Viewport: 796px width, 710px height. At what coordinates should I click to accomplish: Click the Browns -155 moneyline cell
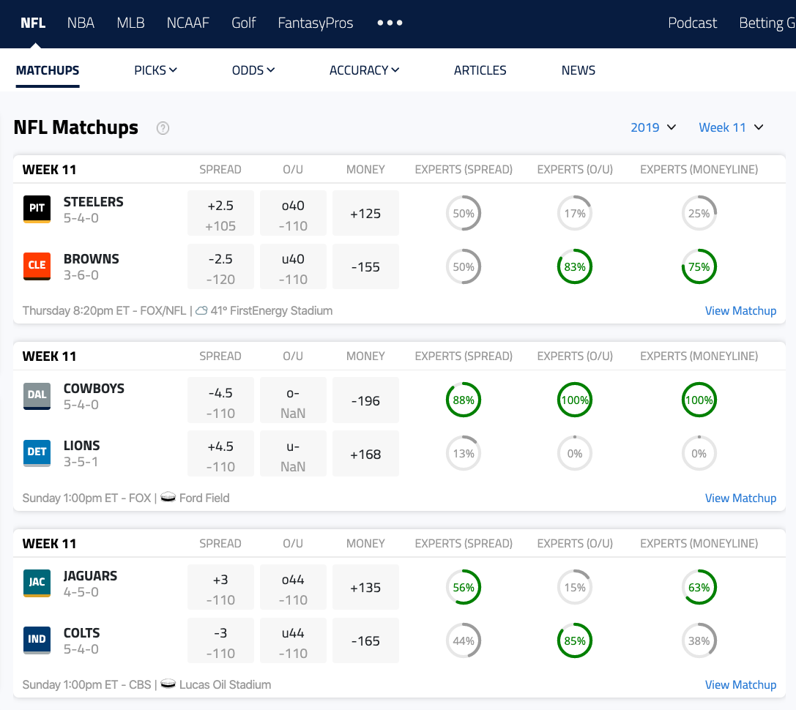point(365,266)
